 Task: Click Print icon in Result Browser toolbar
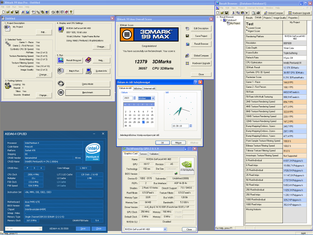[x=258, y=13]
